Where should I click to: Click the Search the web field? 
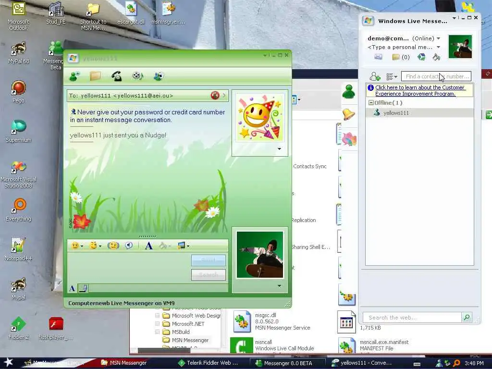pyautogui.click(x=412, y=317)
